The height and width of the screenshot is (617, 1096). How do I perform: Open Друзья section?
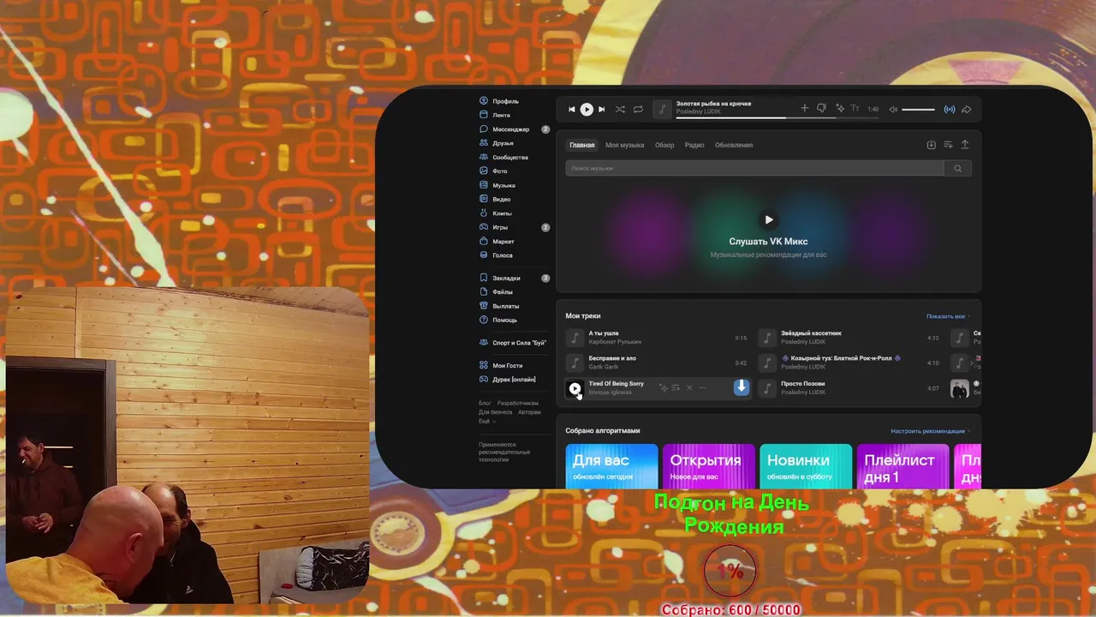click(x=503, y=143)
